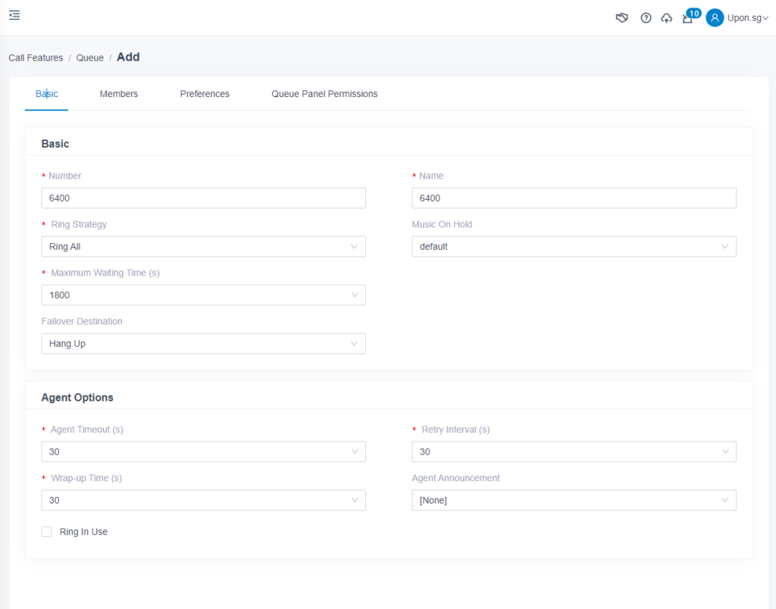The image size is (776, 609).
Task: Expand the Agent Announcement dropdown
Action: point(574,500)
